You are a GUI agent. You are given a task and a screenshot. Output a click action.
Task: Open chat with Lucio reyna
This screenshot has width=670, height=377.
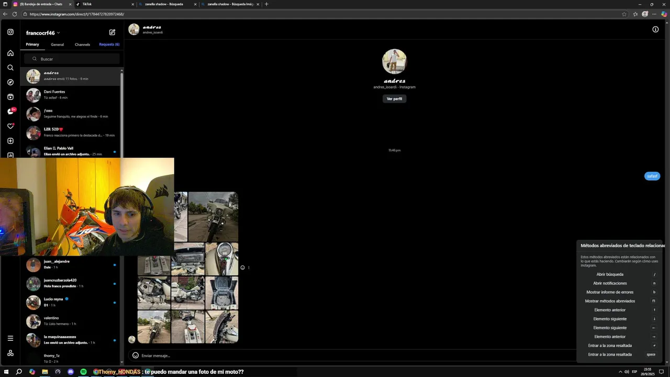[x=71, y=302]
